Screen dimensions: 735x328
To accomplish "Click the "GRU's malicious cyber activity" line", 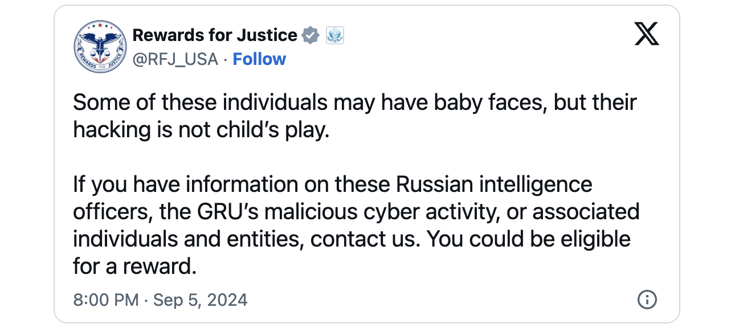I will click(x=356, y=212).
